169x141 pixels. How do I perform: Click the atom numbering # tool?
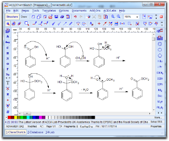[8, 112]
